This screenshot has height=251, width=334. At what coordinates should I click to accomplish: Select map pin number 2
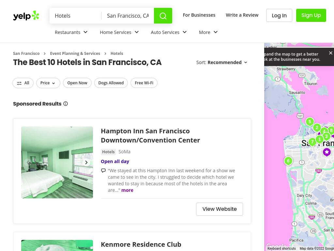pyautogui.click(x=317, y=128)
